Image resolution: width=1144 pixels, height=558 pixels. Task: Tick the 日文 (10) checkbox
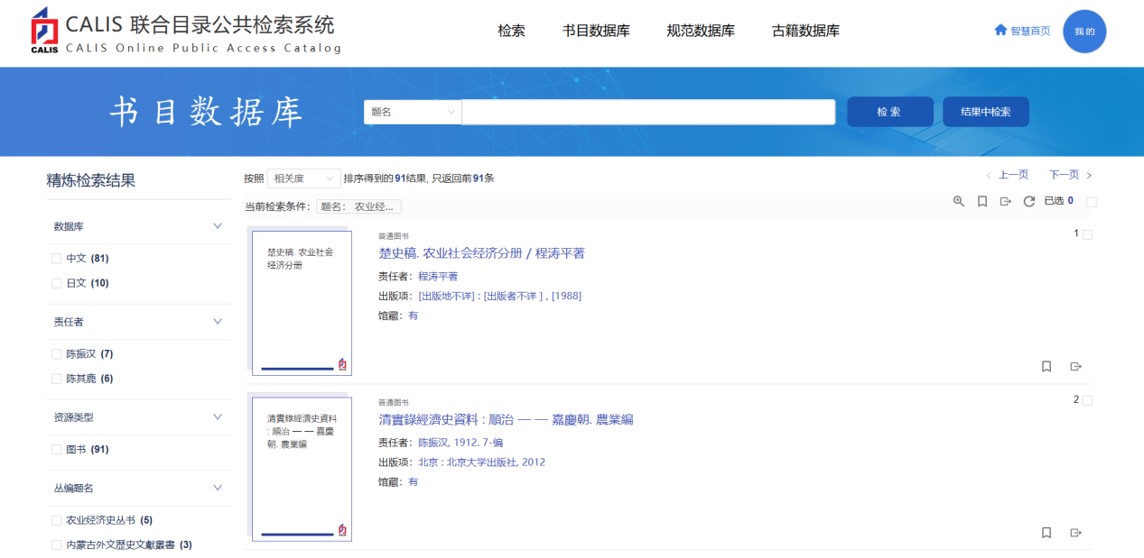[57, 283]
